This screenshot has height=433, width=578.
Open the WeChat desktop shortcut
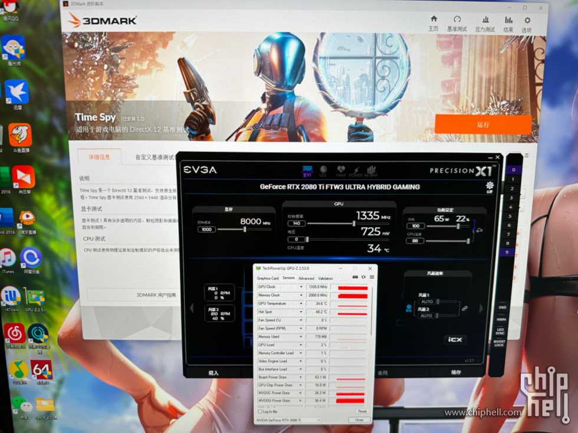point(22,408)
